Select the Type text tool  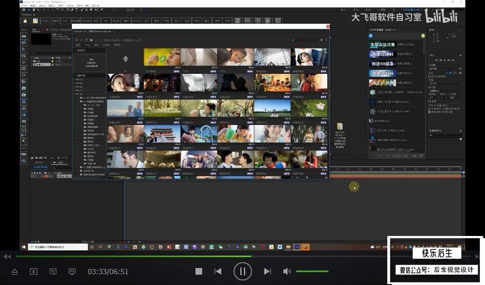pos(77,10)
